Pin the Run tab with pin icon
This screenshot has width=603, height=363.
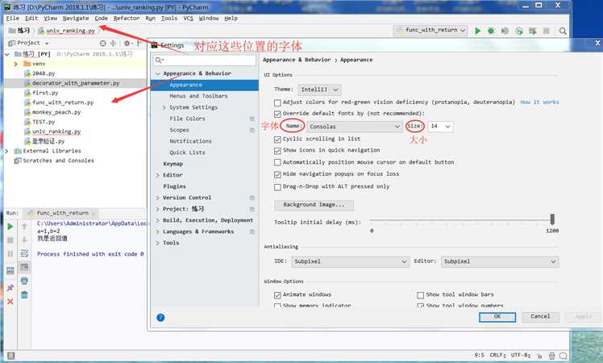click(x=10, y=287)
